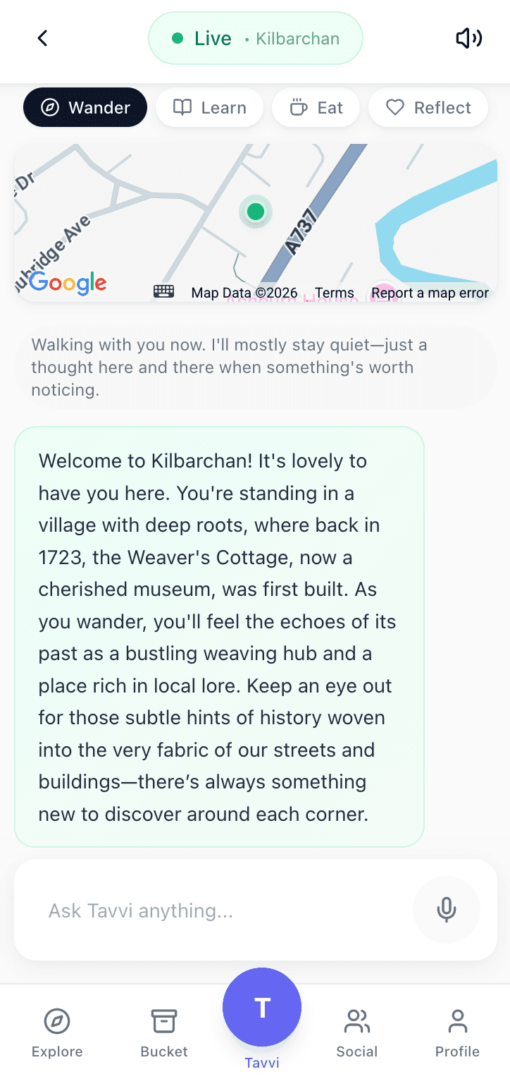Open the Bucket archive tab

click(x=164, y=1032)
